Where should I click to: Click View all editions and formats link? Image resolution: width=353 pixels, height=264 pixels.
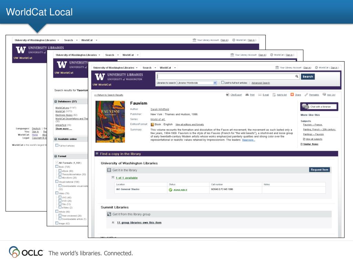click(x=190, y=124)
